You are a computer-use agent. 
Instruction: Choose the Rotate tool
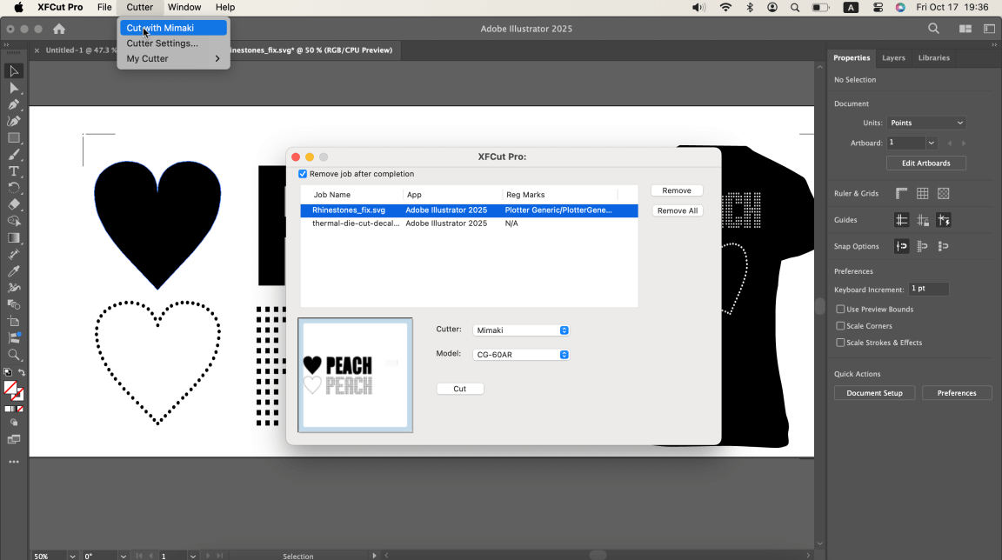point(13,188)
